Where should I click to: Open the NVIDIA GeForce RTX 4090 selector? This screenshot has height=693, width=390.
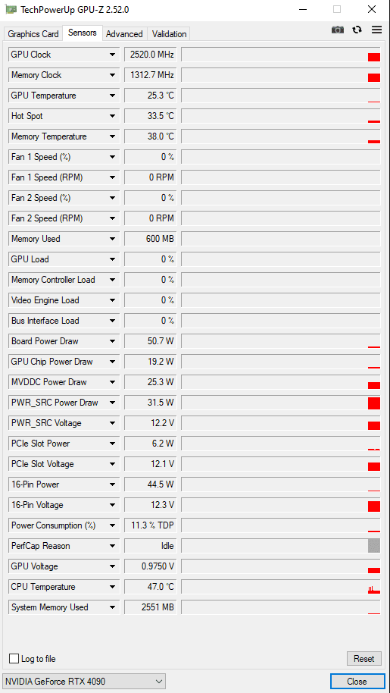click(84, 682)
